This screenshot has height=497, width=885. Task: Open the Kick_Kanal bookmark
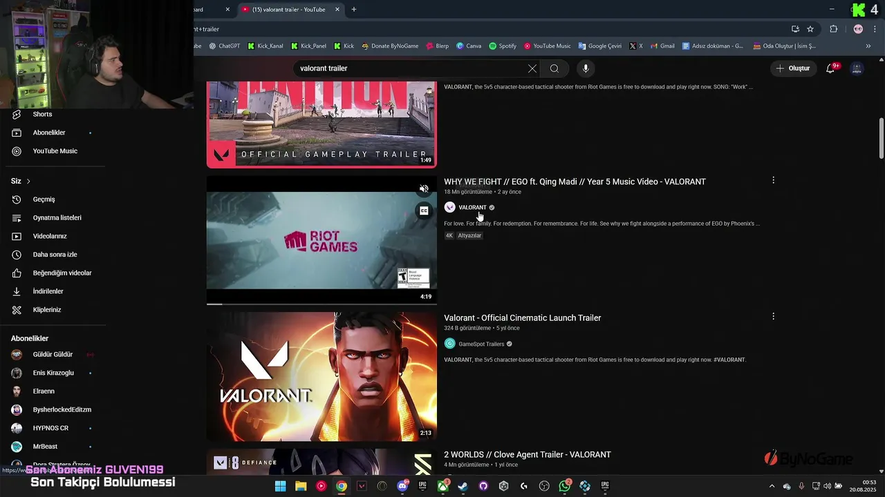point(265,46)
